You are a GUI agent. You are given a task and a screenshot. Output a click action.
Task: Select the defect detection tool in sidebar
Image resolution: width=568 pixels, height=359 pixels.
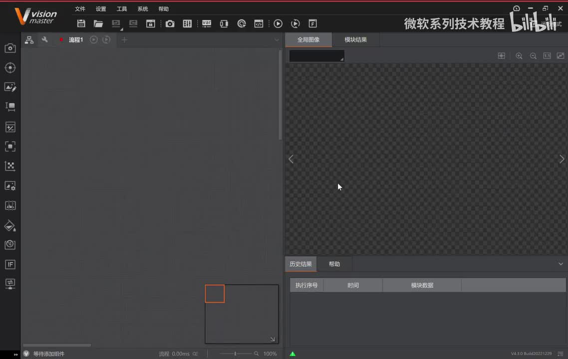pyautogui.click(x=10, y=245)
